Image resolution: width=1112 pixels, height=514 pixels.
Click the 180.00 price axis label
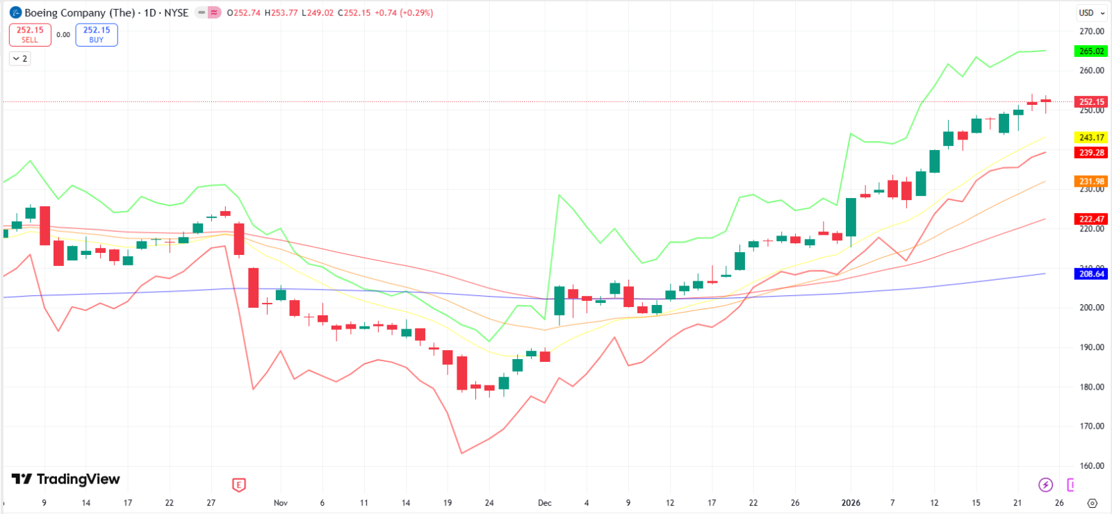(x=1092, y=387)
